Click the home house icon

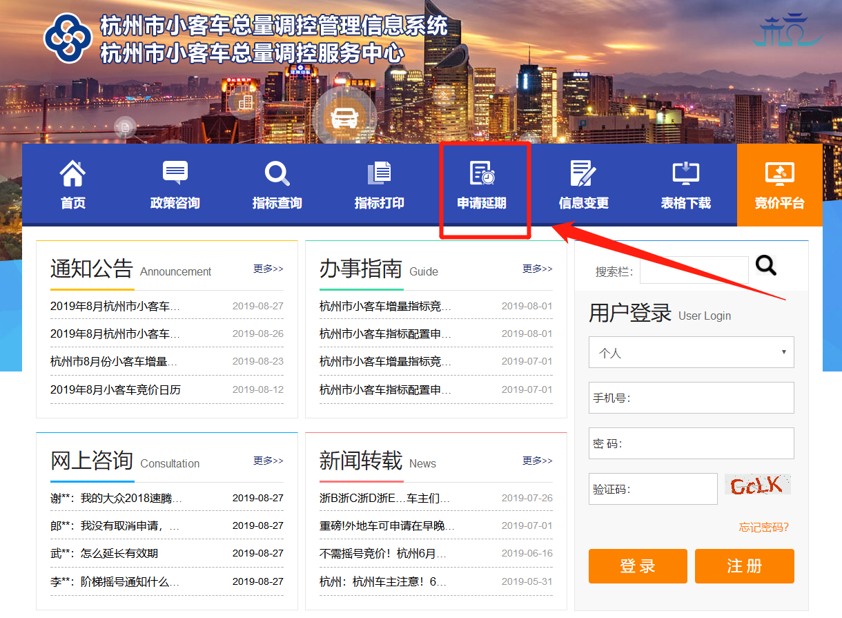tap(72, 173)
